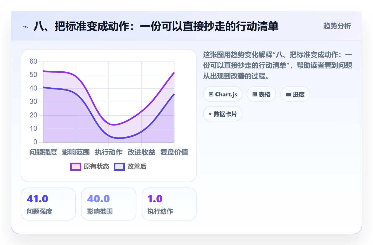Toggle the 原有状态 legend swatch
The height and width of the screenshot is (245, 373).
click(76, 167)
